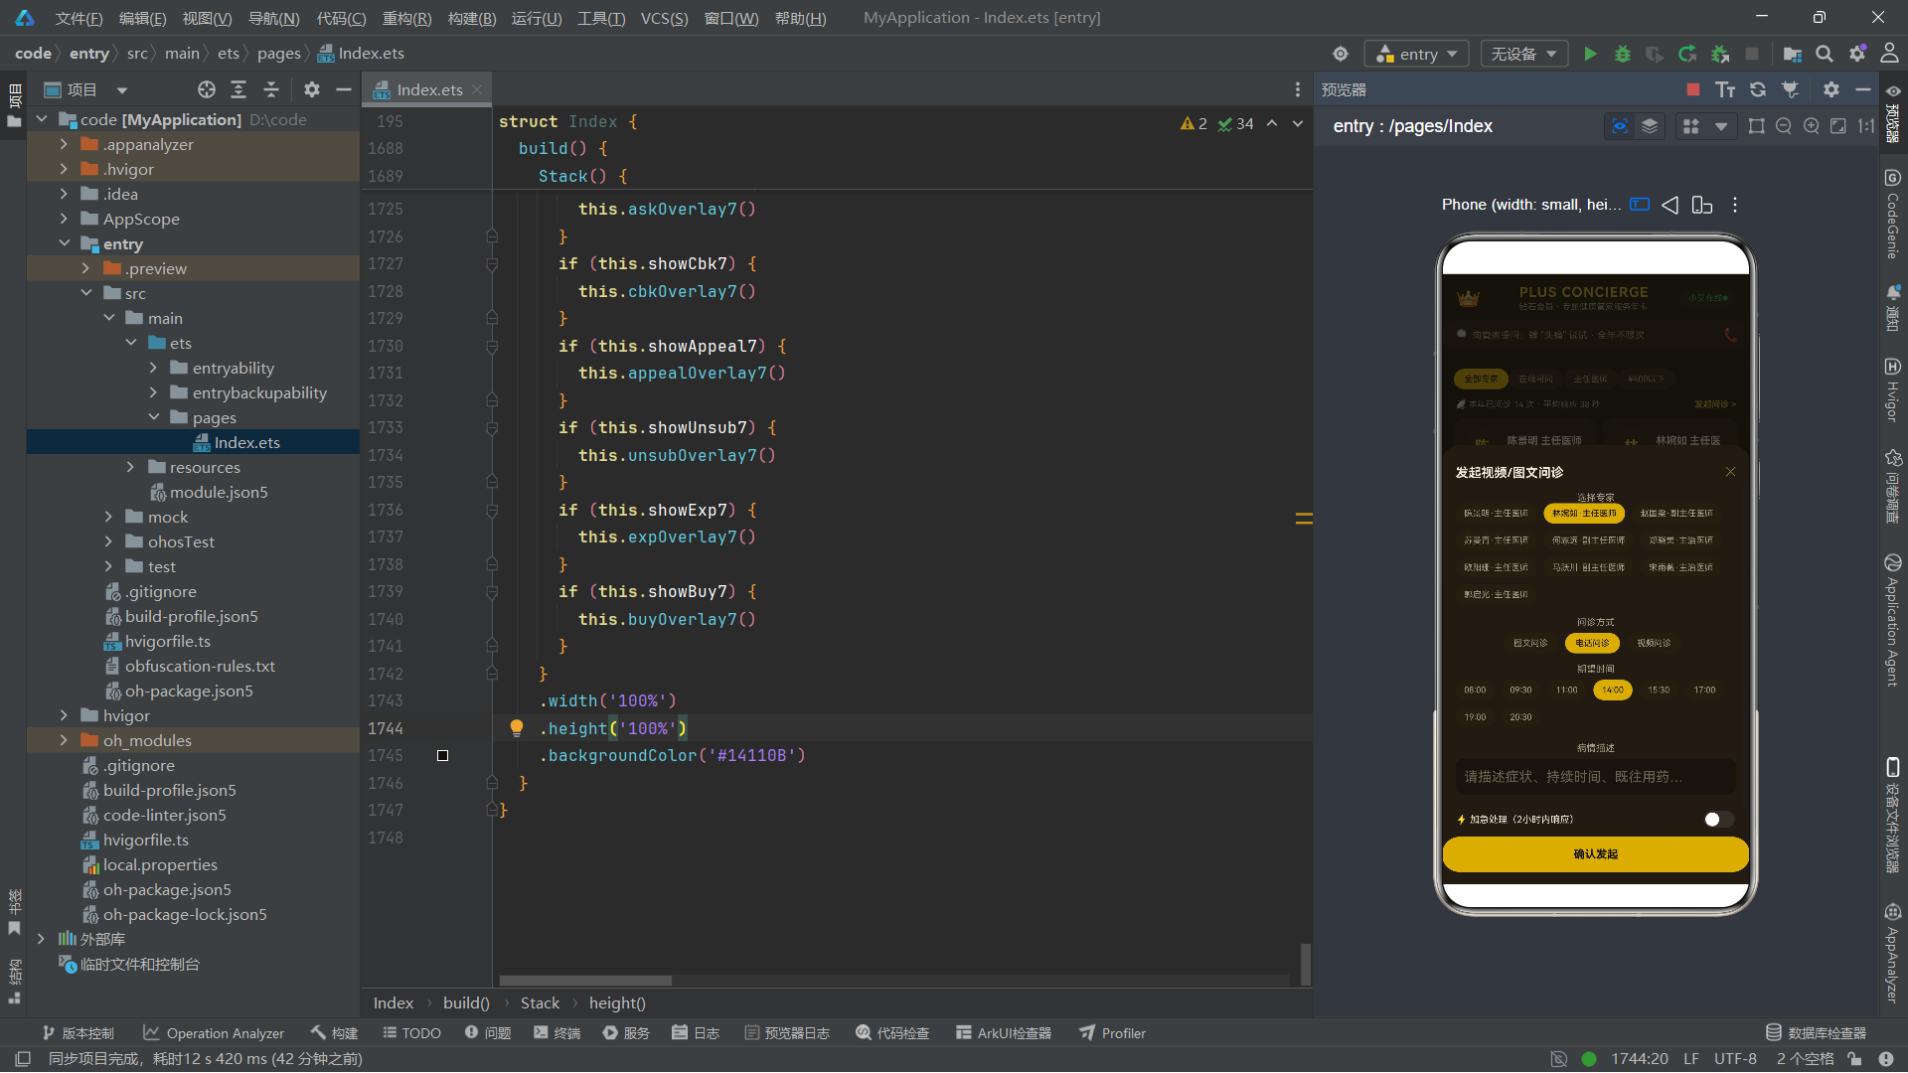1908x1073 pixels.
Task: Fit preview to window icon
Action: 1838,126
